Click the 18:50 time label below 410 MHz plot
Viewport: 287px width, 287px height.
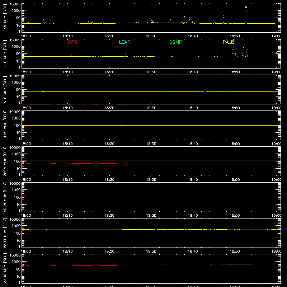point(235,72)
